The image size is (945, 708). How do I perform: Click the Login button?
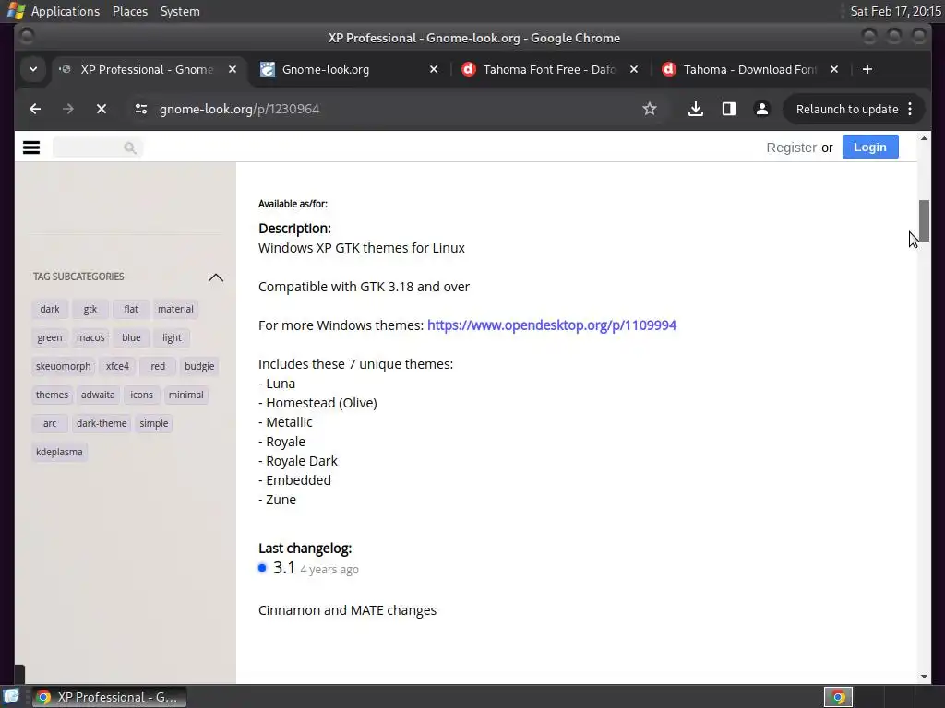pos(869,147)
